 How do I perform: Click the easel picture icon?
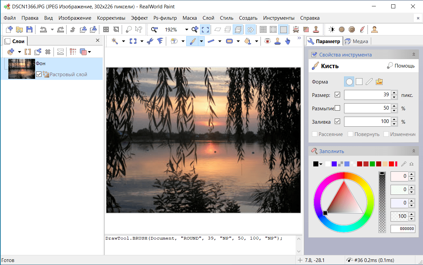tap(296, 29)
